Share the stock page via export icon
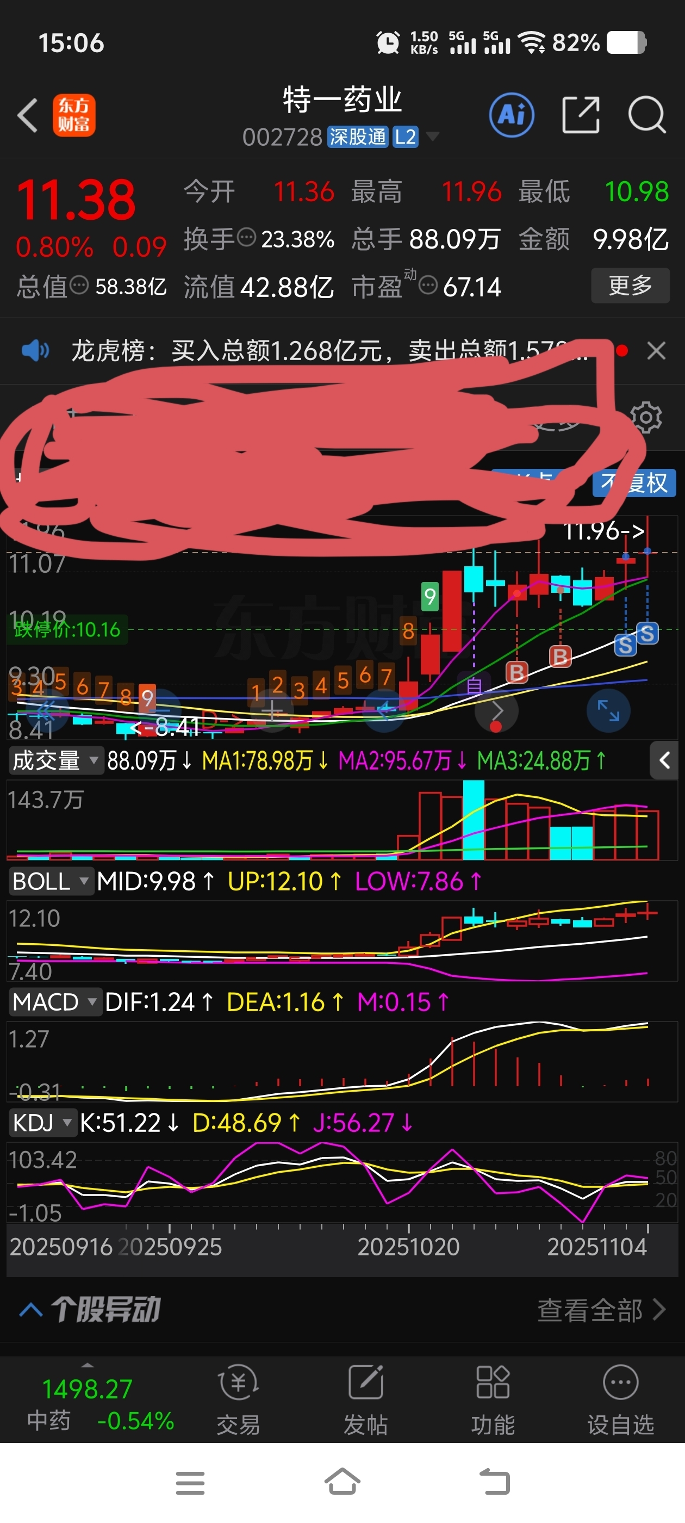Screen dimensions: 685x1523 581,115
